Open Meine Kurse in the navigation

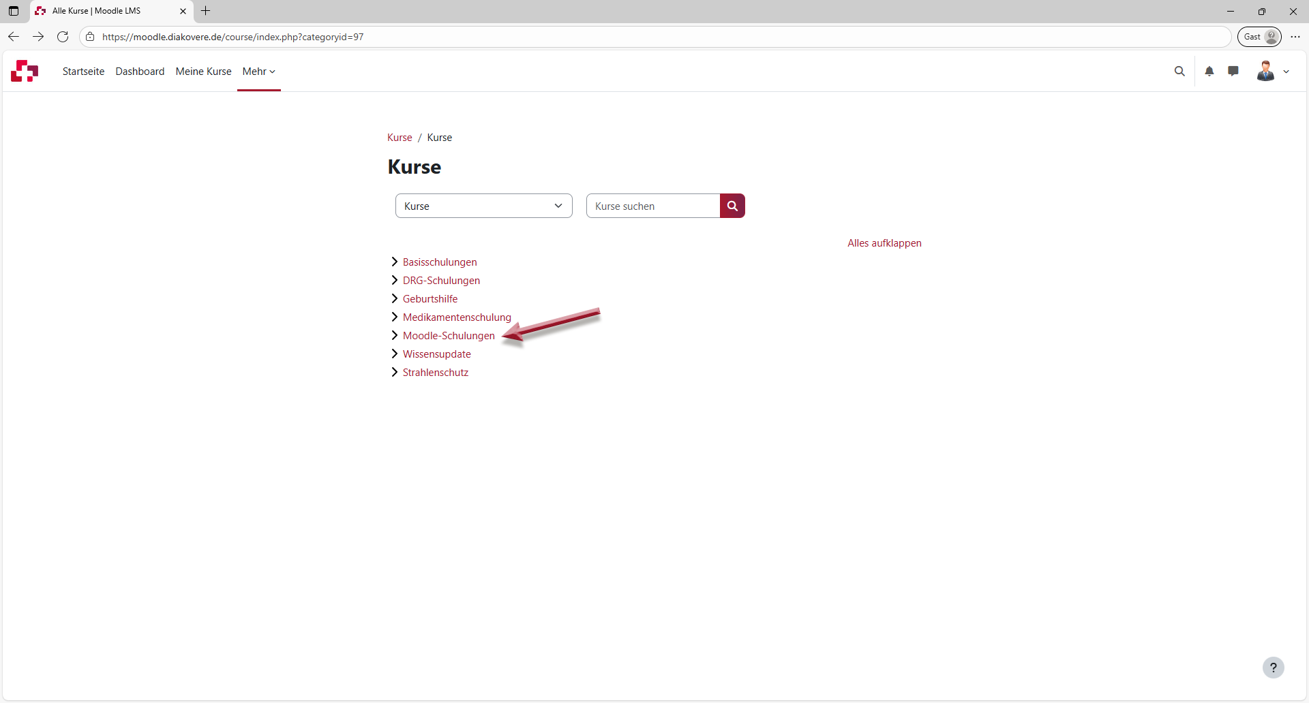[x=203, y=72]
